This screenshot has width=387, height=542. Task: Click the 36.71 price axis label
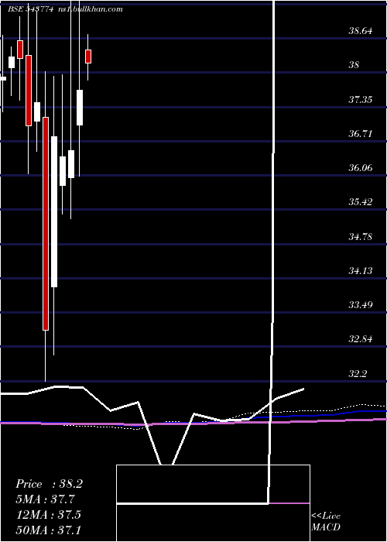(x=361, y=134)
